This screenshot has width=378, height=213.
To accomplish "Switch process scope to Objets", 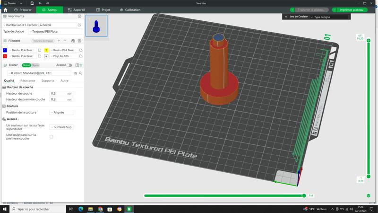I will (35, 65).
